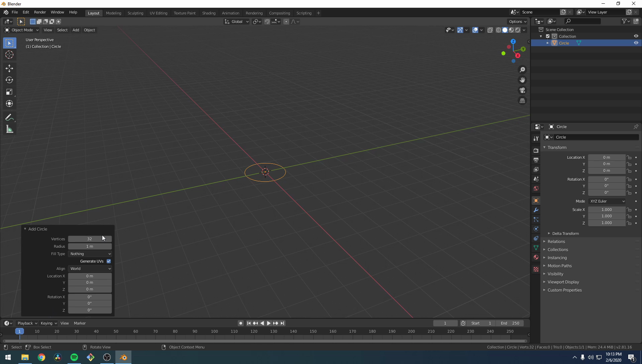Select the Annotate pencil tool
This screenshot has width=642, height=364.
click(9, 118)
